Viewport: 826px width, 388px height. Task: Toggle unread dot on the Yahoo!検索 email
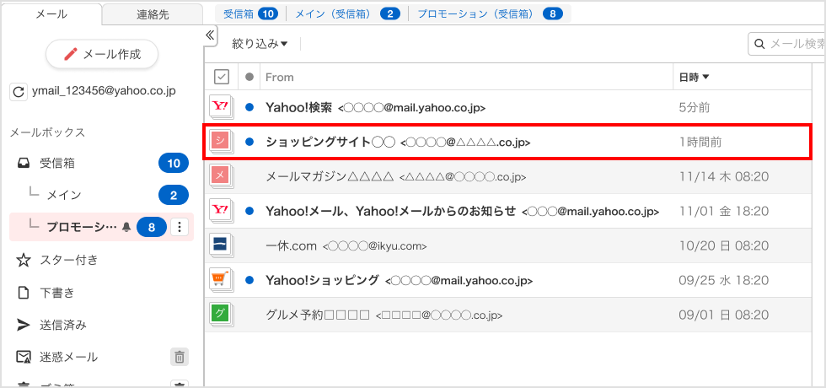pos(249,108)
